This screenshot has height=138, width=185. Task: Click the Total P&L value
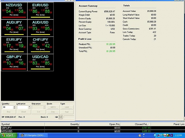[111, 51]
